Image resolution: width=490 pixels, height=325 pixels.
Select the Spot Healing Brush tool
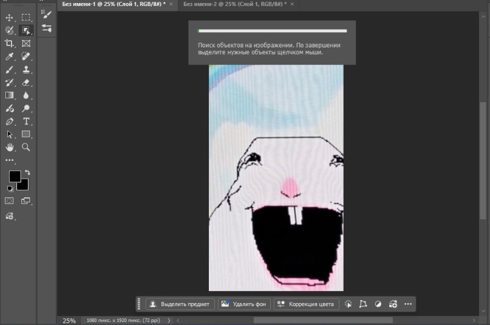26,56
